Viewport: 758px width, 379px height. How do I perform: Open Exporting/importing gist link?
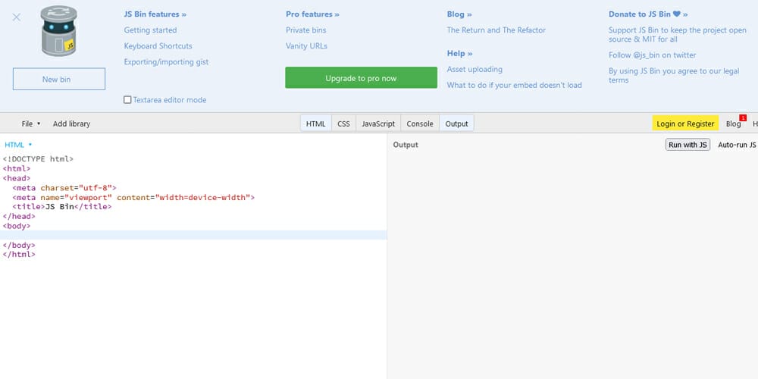pos(166,62)
